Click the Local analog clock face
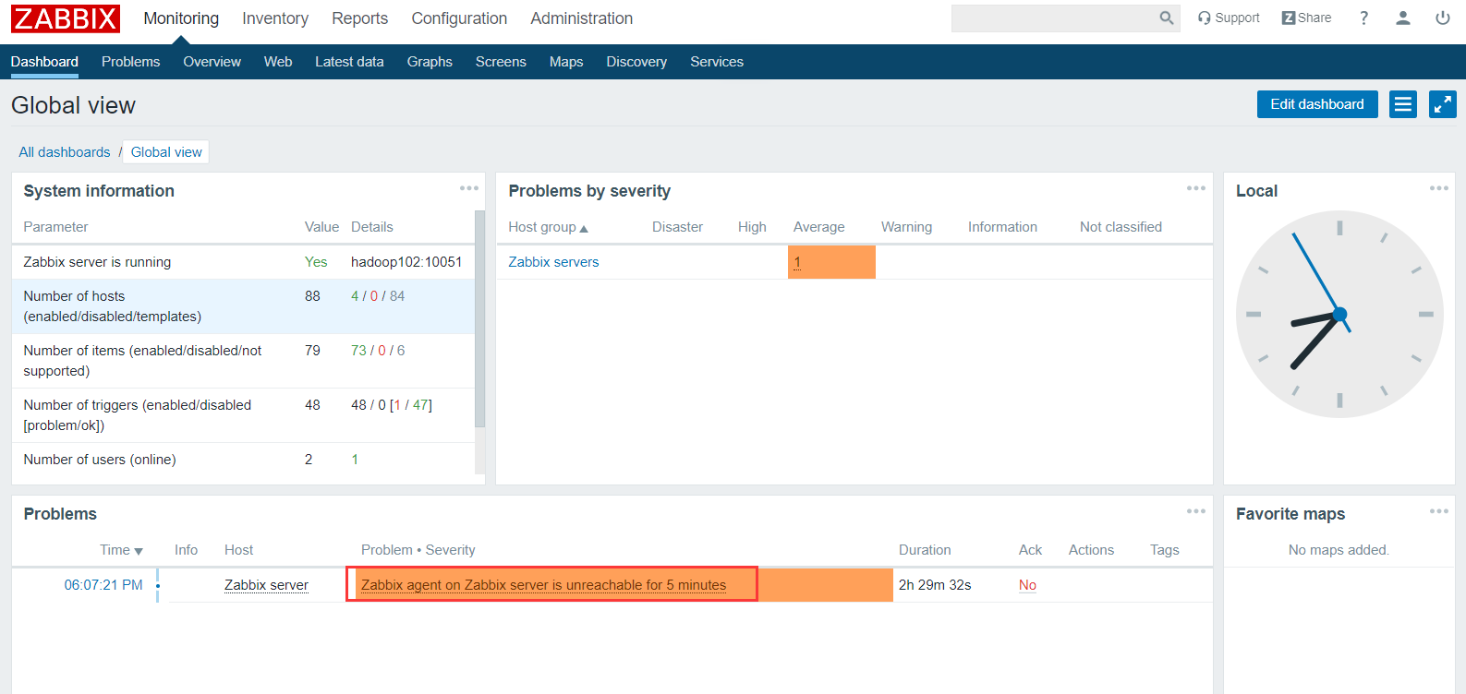The height and width of the screenshot is (694, 1466). (x=1339, y=315)
